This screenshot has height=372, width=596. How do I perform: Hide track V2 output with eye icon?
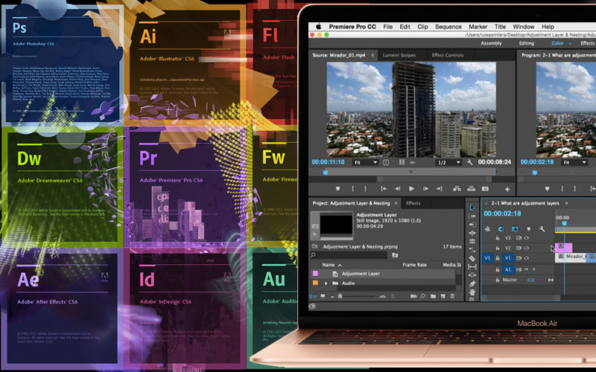click(x=527, y=248)
